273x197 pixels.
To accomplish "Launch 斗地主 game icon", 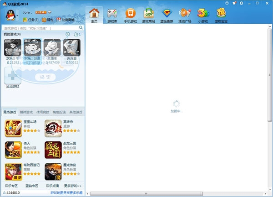I will tap(52, 47).
